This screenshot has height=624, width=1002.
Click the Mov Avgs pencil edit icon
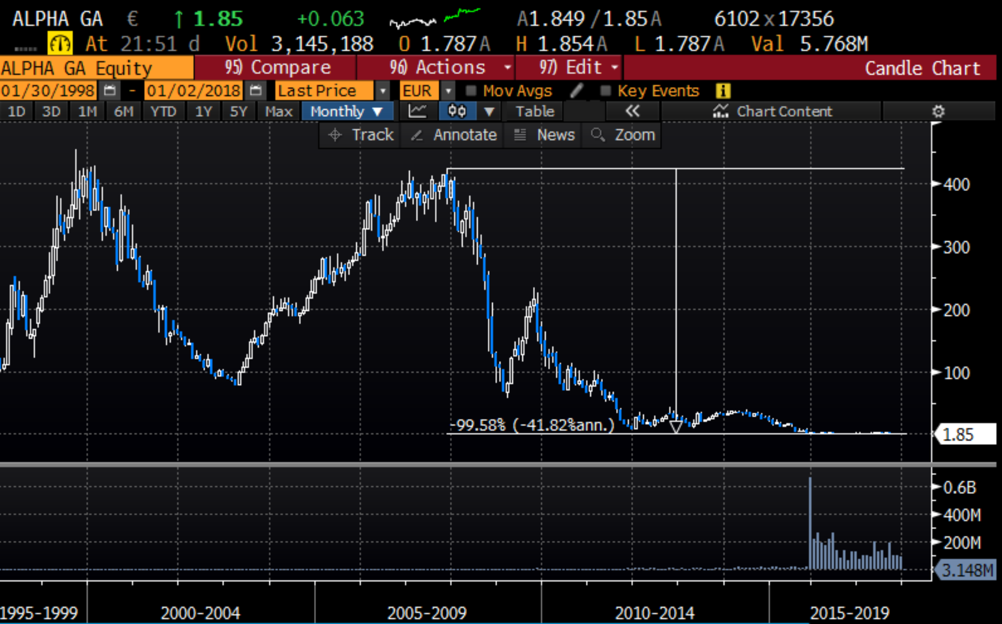577,91
